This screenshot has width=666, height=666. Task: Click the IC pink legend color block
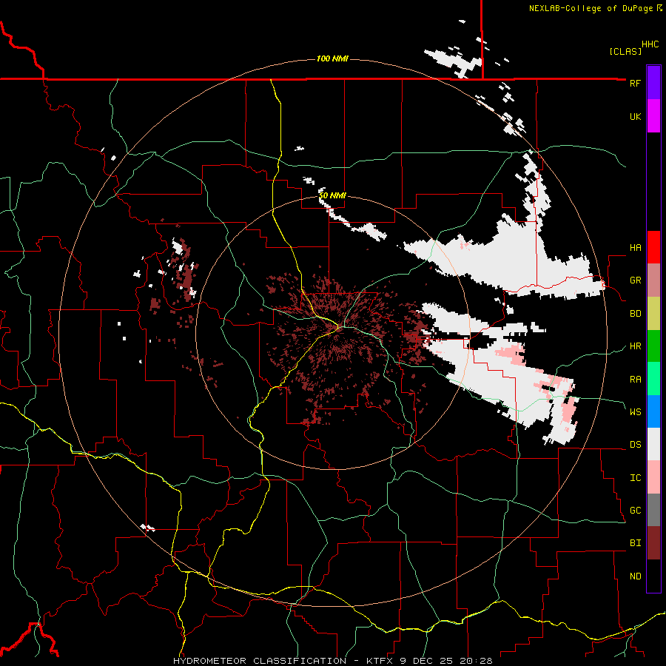point(653,477)
